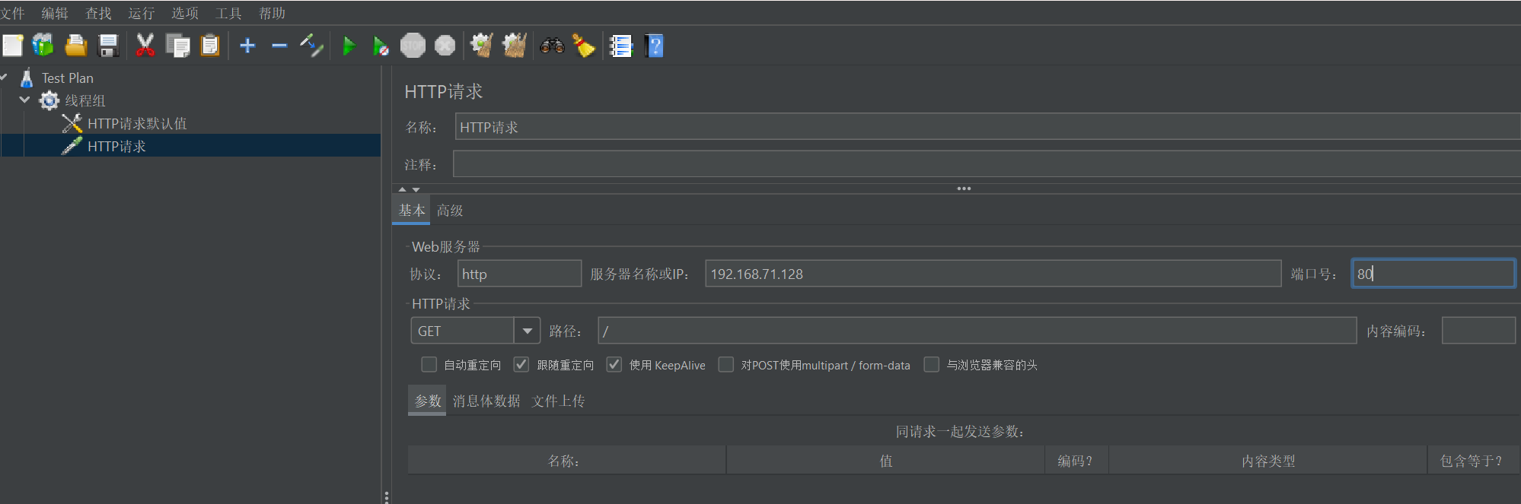Click the server IP field 192.168.71.128
The image size is (1521, 504).
(993, 274)
